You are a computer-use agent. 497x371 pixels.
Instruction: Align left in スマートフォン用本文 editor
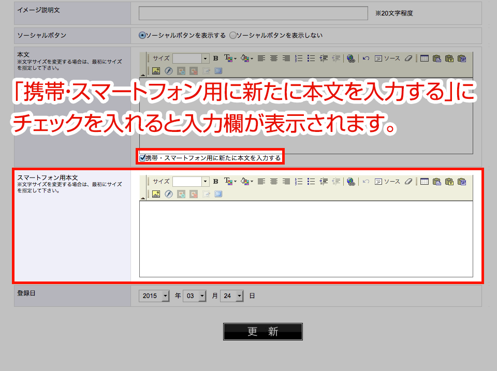coord(261,182)
